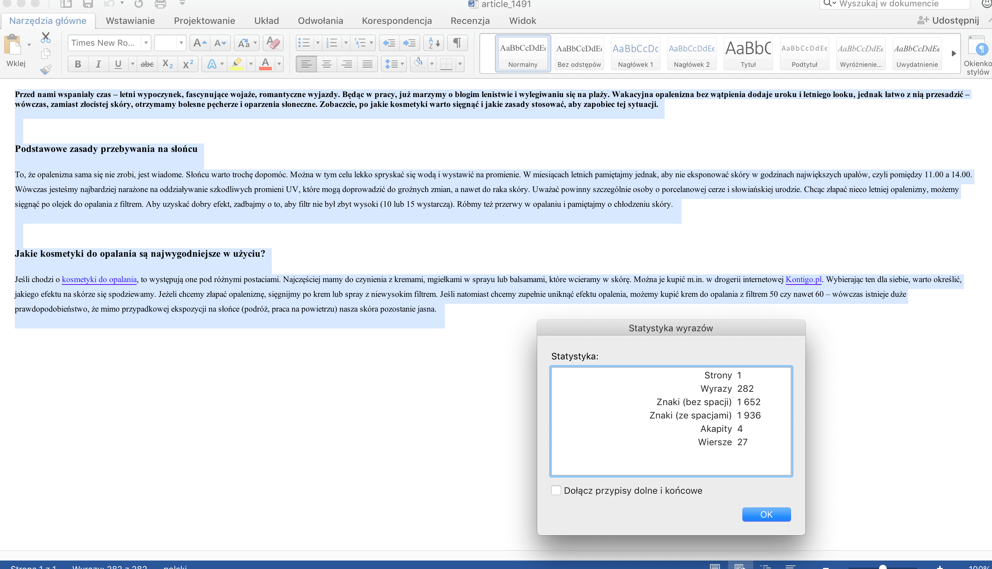Follow the Kontigo.pl hyperlink

tap(803, 280)
